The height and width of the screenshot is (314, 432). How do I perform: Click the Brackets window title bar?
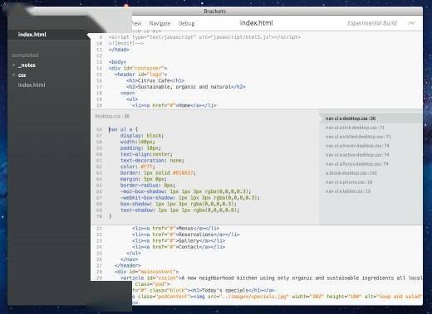click(x=215, y=11)
